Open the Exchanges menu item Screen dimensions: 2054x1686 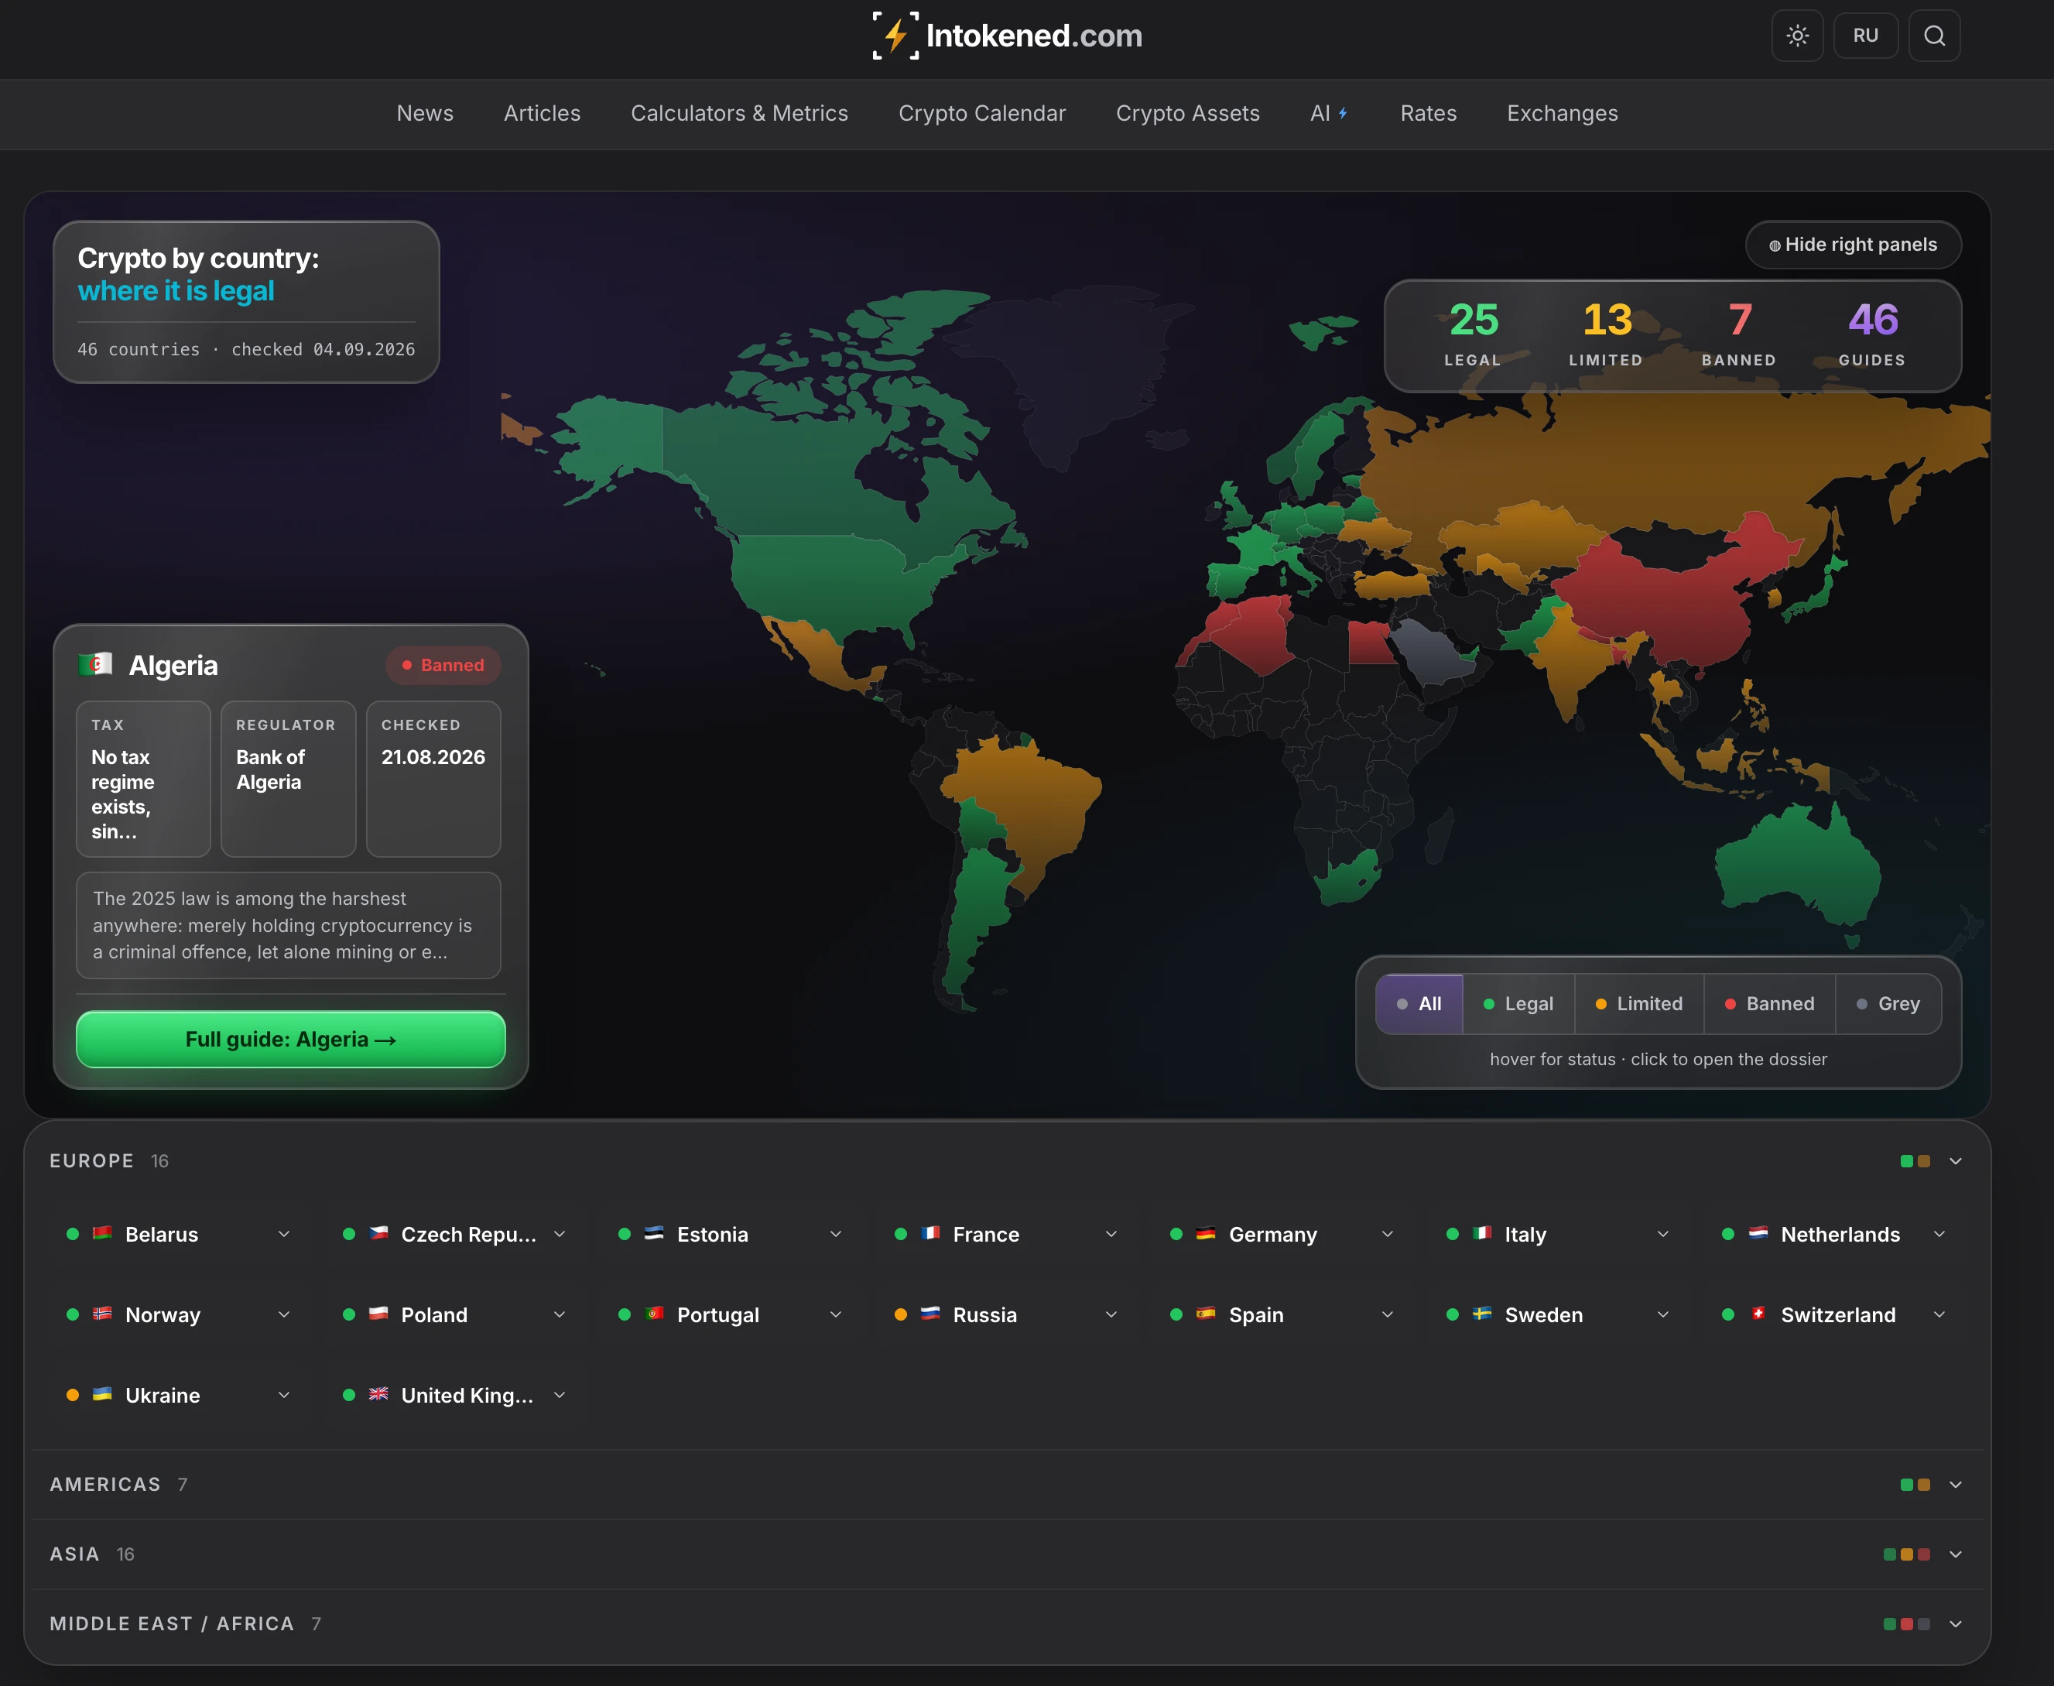[1562, 114]
